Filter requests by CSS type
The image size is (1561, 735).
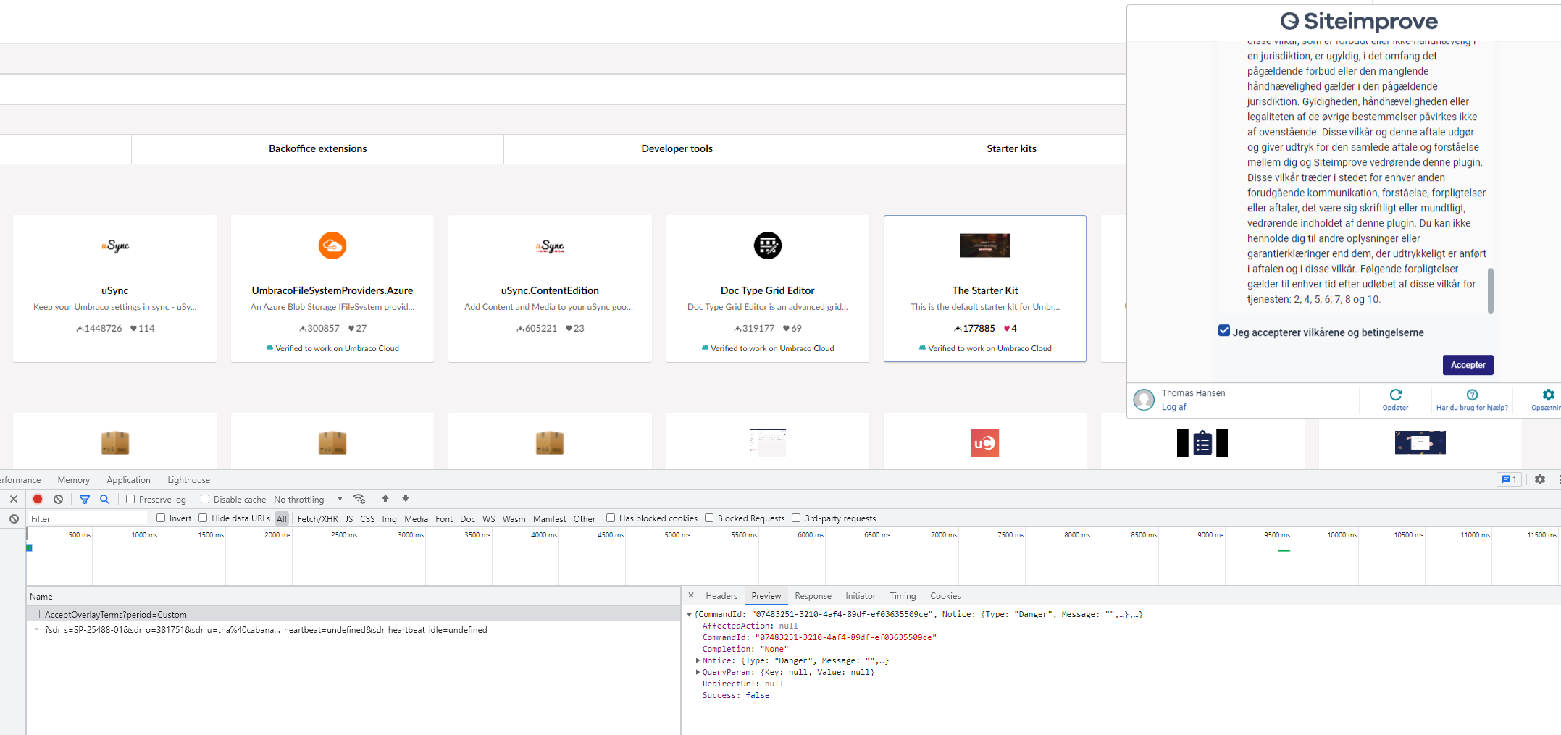pyautogui.click(x=367, y=518)
